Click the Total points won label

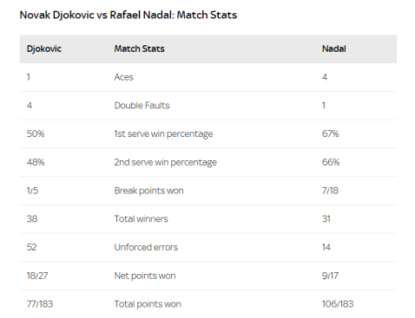(x=148, y=304)
